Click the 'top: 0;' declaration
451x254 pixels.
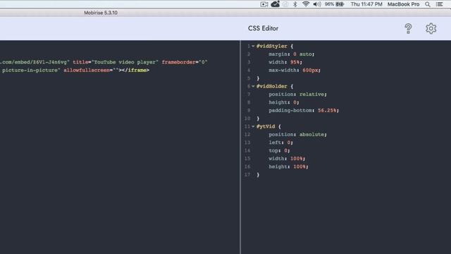click(x=279, y=150)
